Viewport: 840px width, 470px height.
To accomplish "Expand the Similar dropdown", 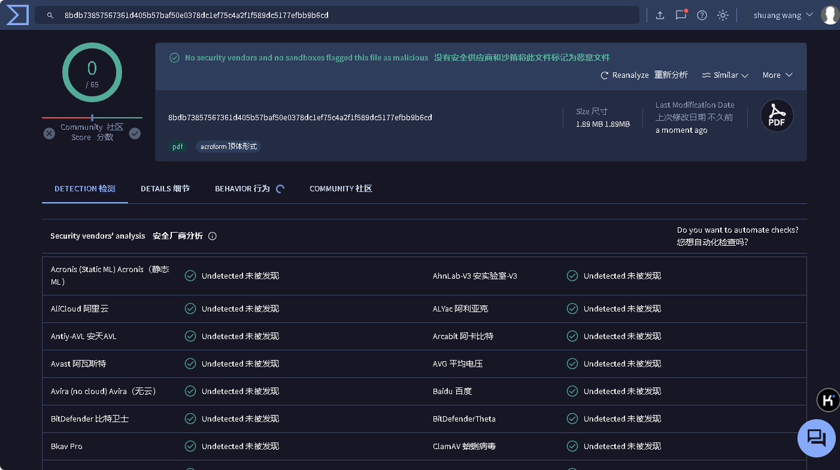I will click(x=725, y=75).
